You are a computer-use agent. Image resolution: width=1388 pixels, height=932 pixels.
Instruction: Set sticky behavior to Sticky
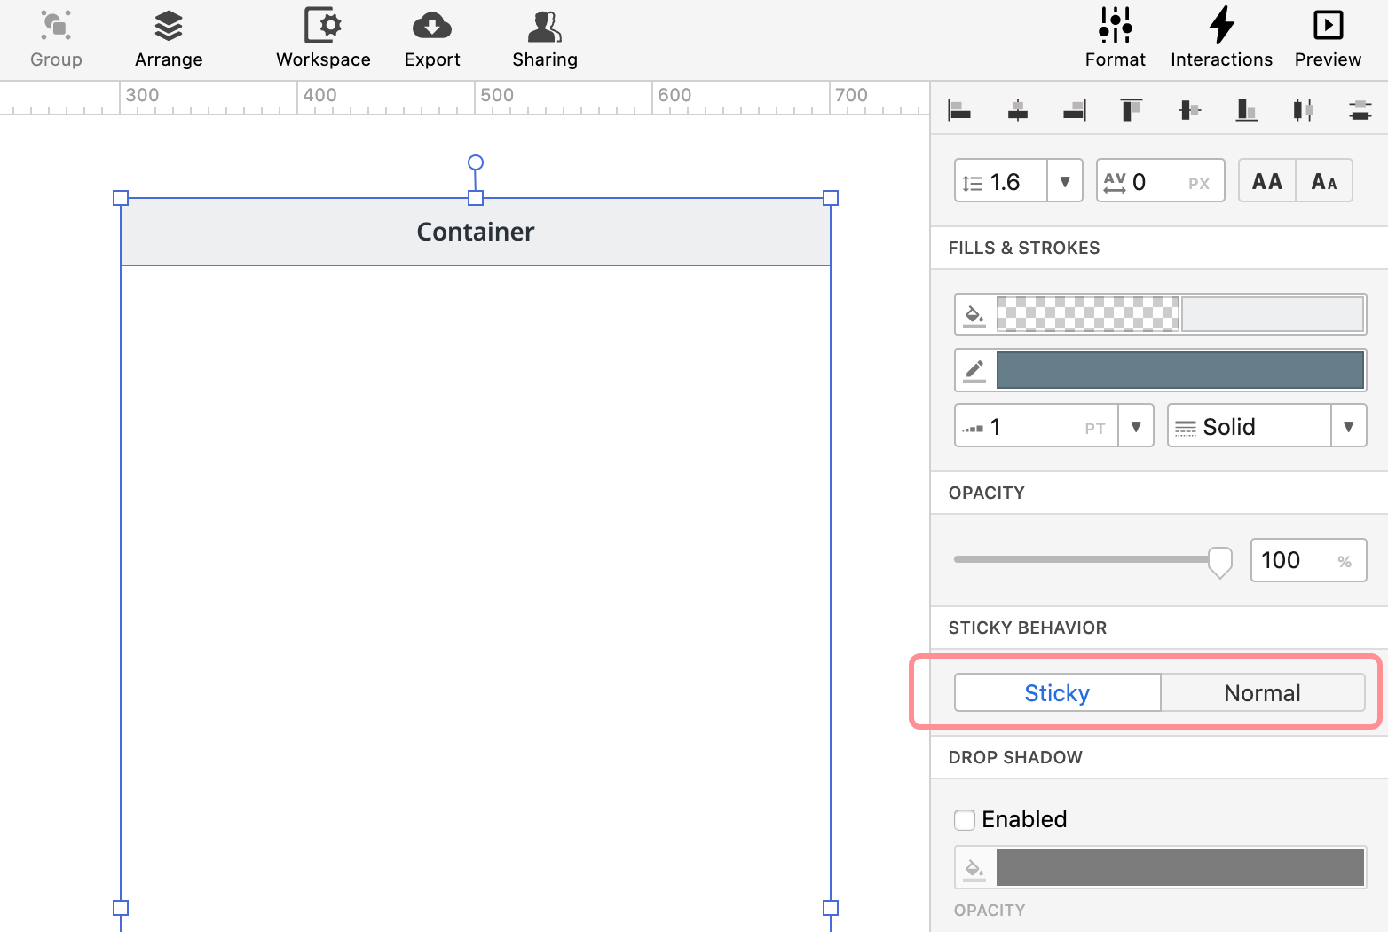click(1057, 692)
